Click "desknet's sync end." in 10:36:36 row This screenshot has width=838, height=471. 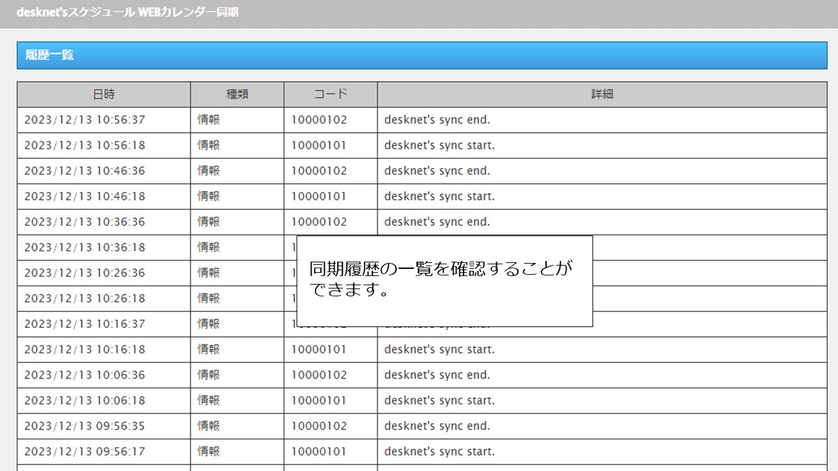(x=437, y=222)
